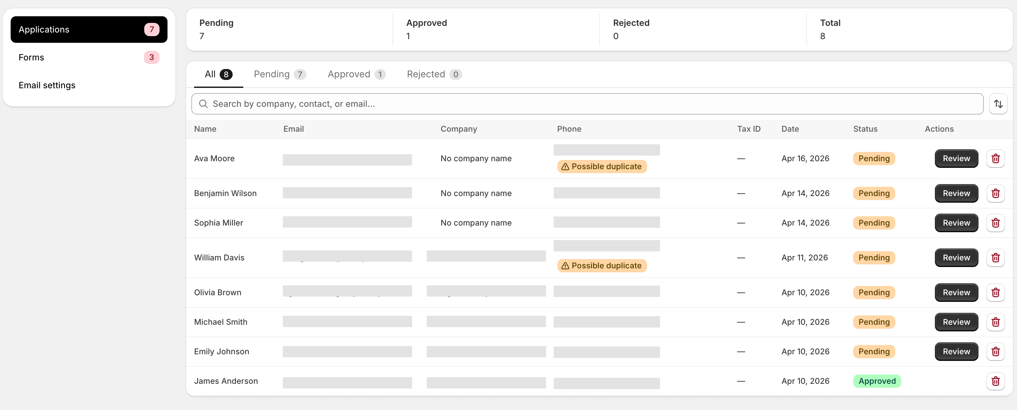Toggle the sort order arrows button
Viewport: 1017px width, 410px height.
tap(998, 104)
